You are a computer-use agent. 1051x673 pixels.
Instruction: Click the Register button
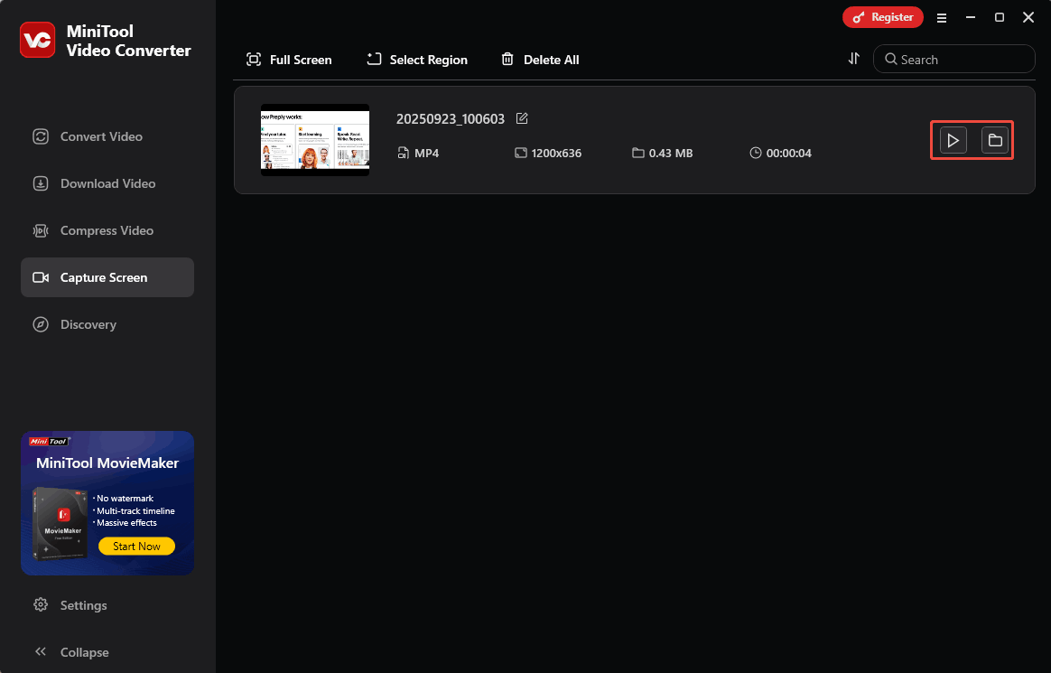point(883,17)
